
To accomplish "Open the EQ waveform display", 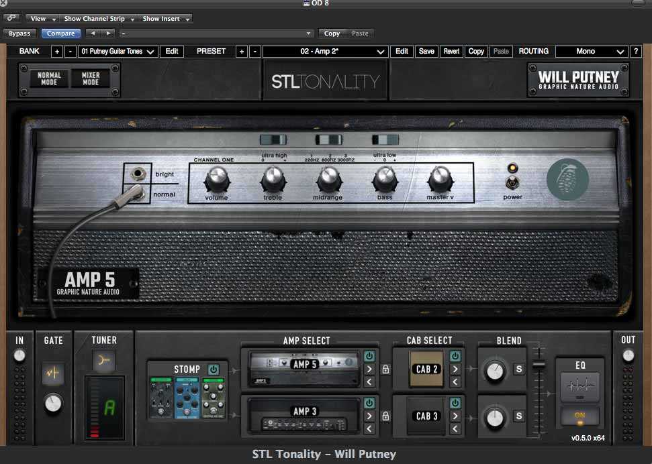I will click(579, 386).
